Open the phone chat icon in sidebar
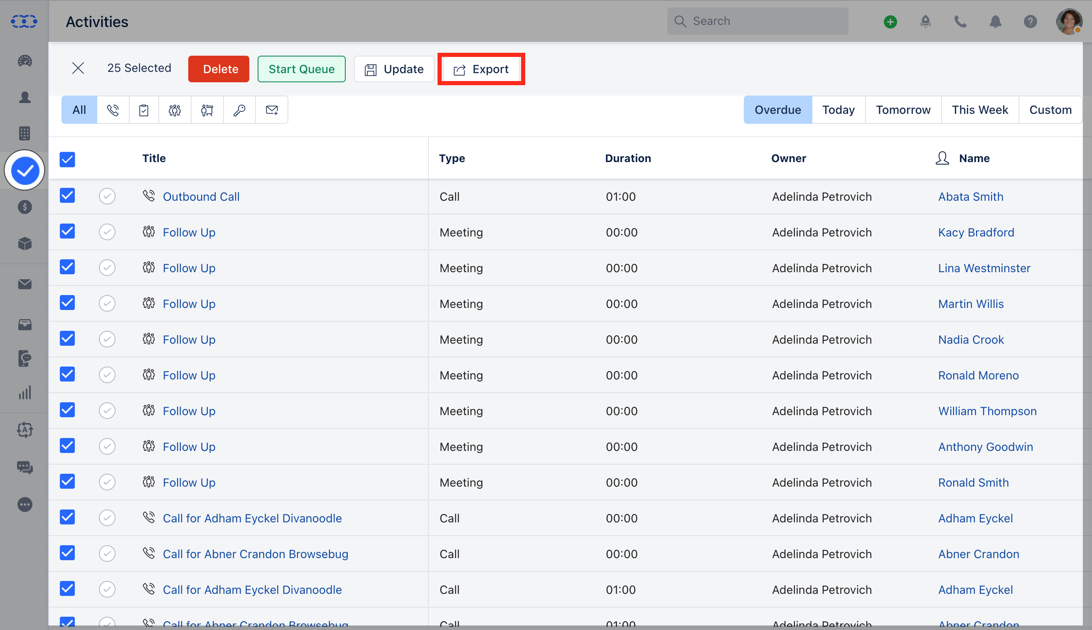1092x630 pixels. 25,359
